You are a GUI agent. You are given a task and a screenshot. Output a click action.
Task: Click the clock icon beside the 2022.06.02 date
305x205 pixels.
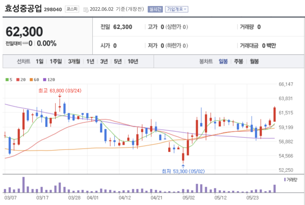click(x=86, y=9)
